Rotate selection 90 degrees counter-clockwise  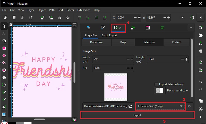tap(42, 18)
